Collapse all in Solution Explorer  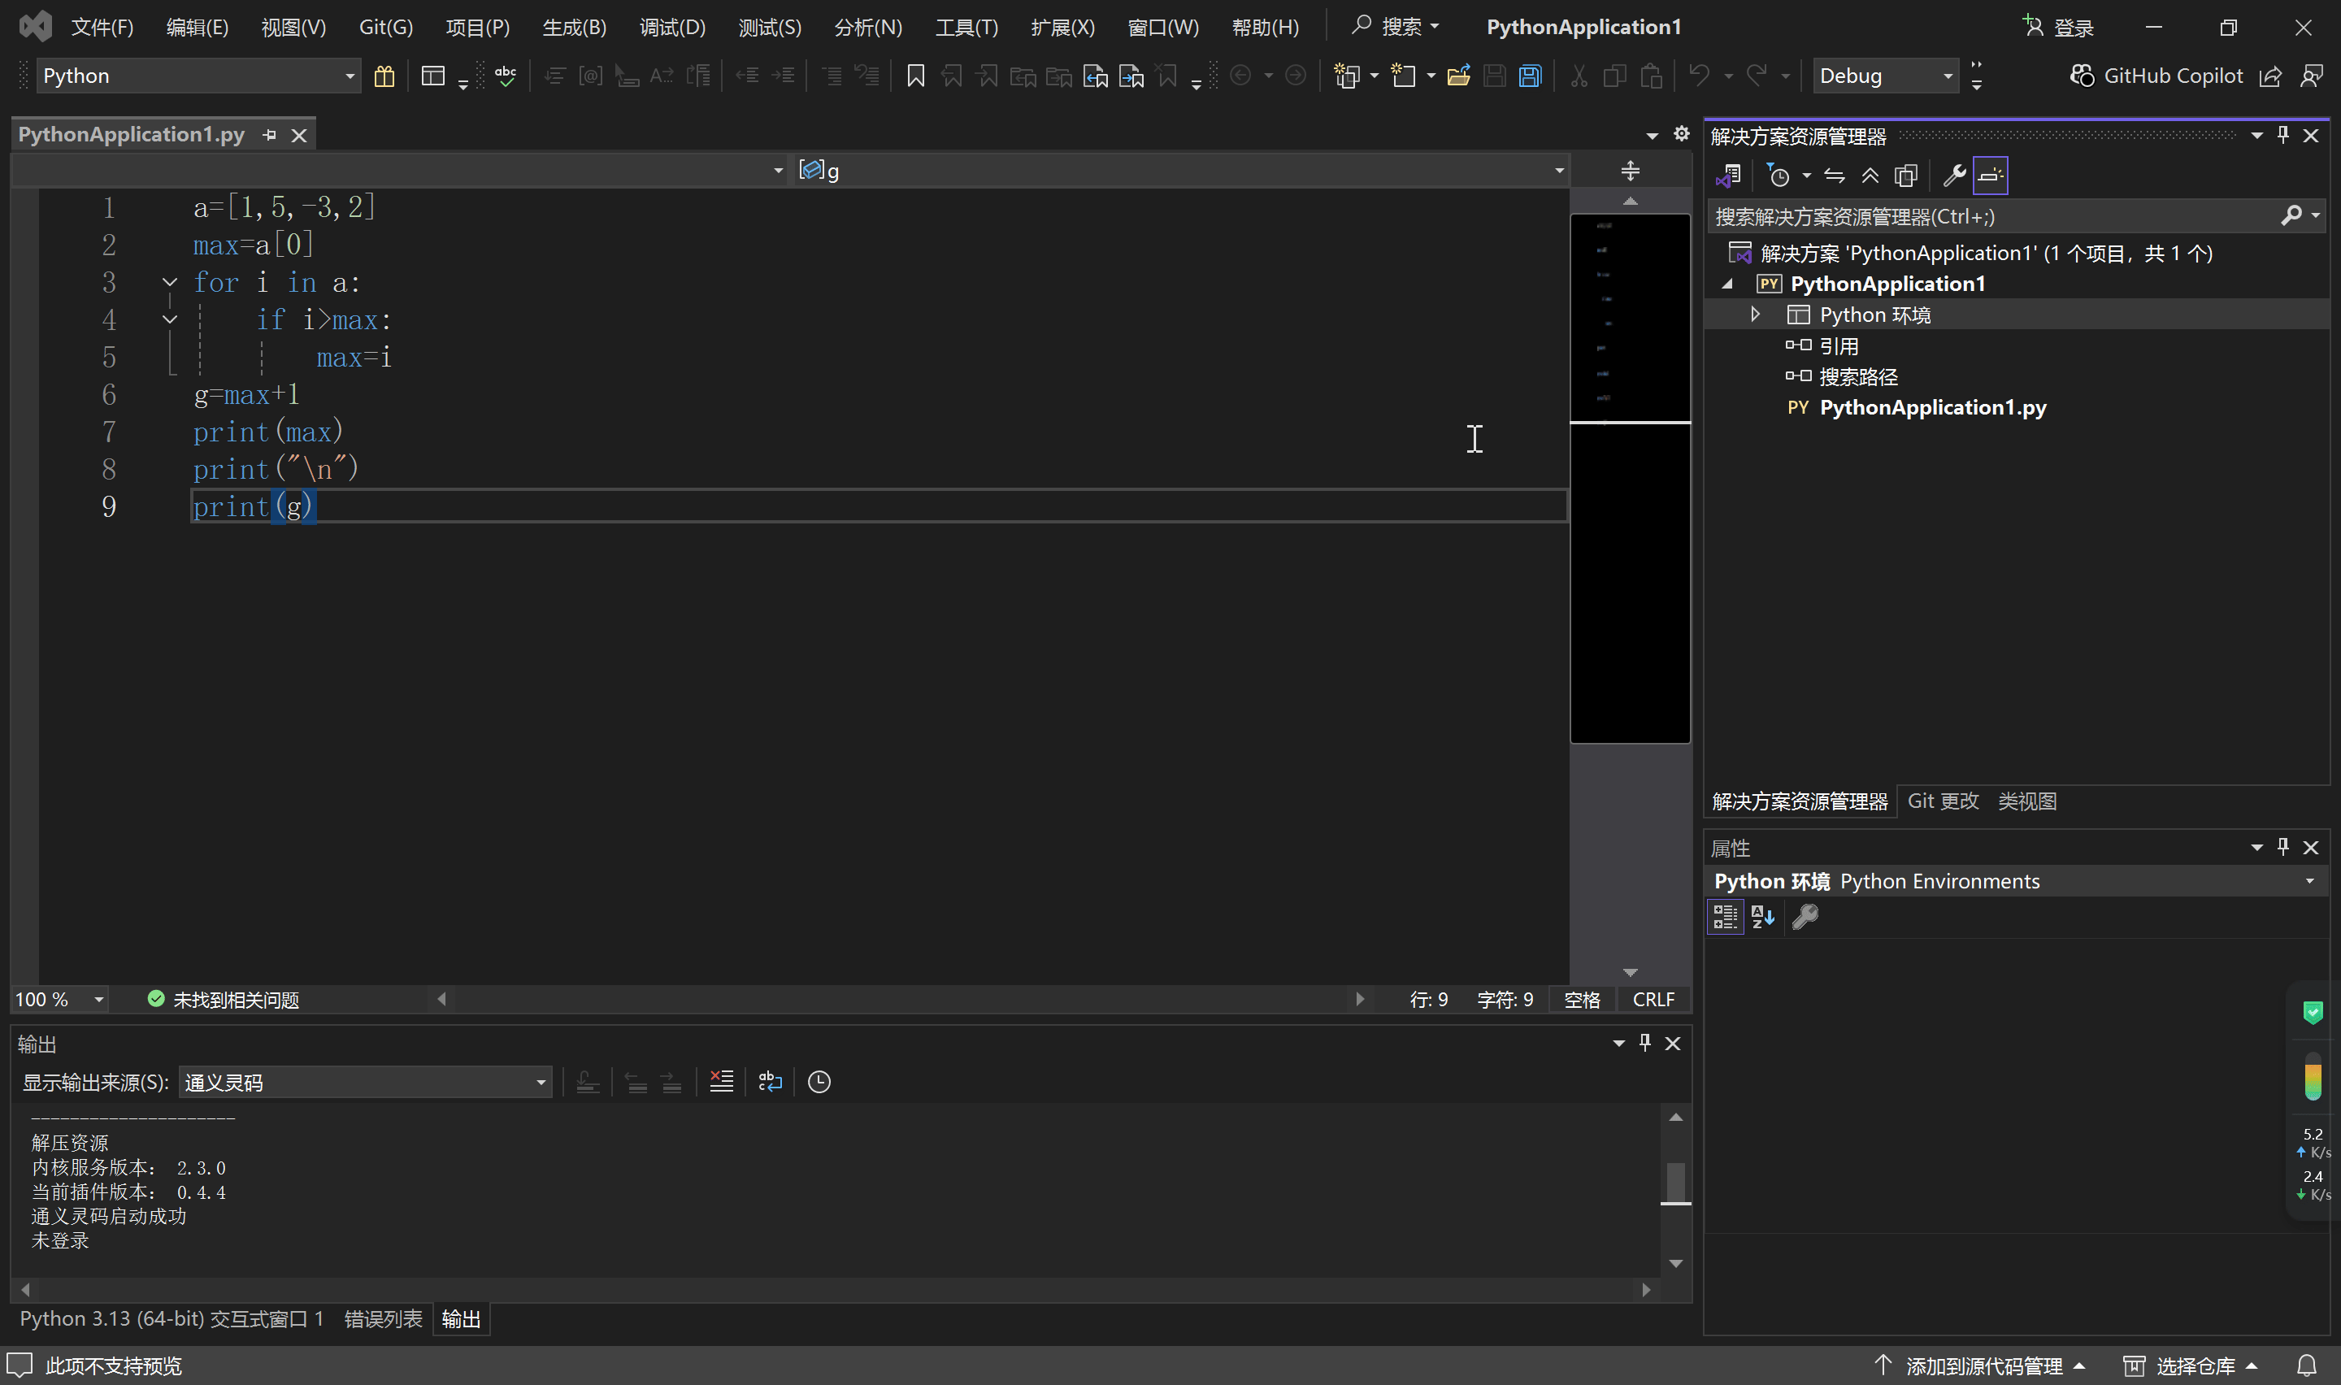coord(1870,176)
